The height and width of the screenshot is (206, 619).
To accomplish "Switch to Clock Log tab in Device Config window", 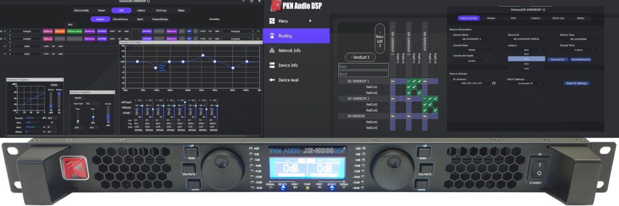I will pyautogui.click(x=558, y=18).
